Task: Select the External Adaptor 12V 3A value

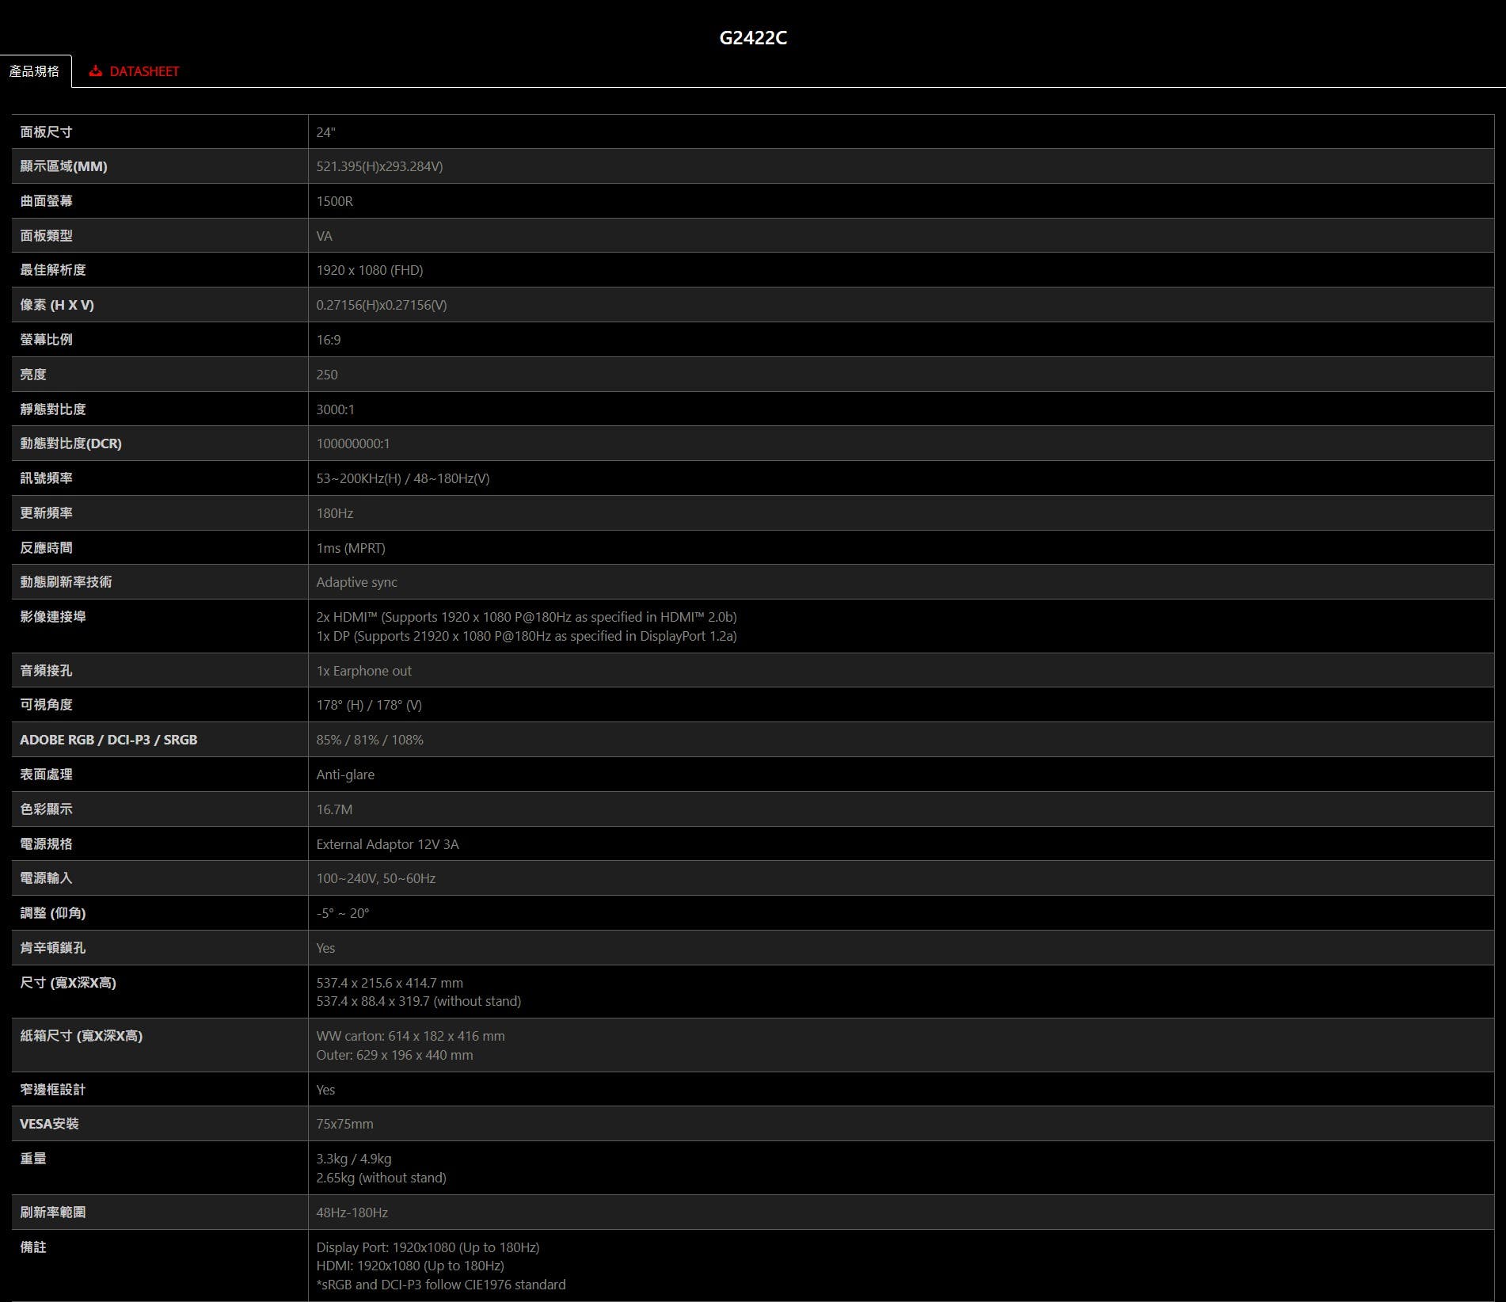Action: point(387,844)
